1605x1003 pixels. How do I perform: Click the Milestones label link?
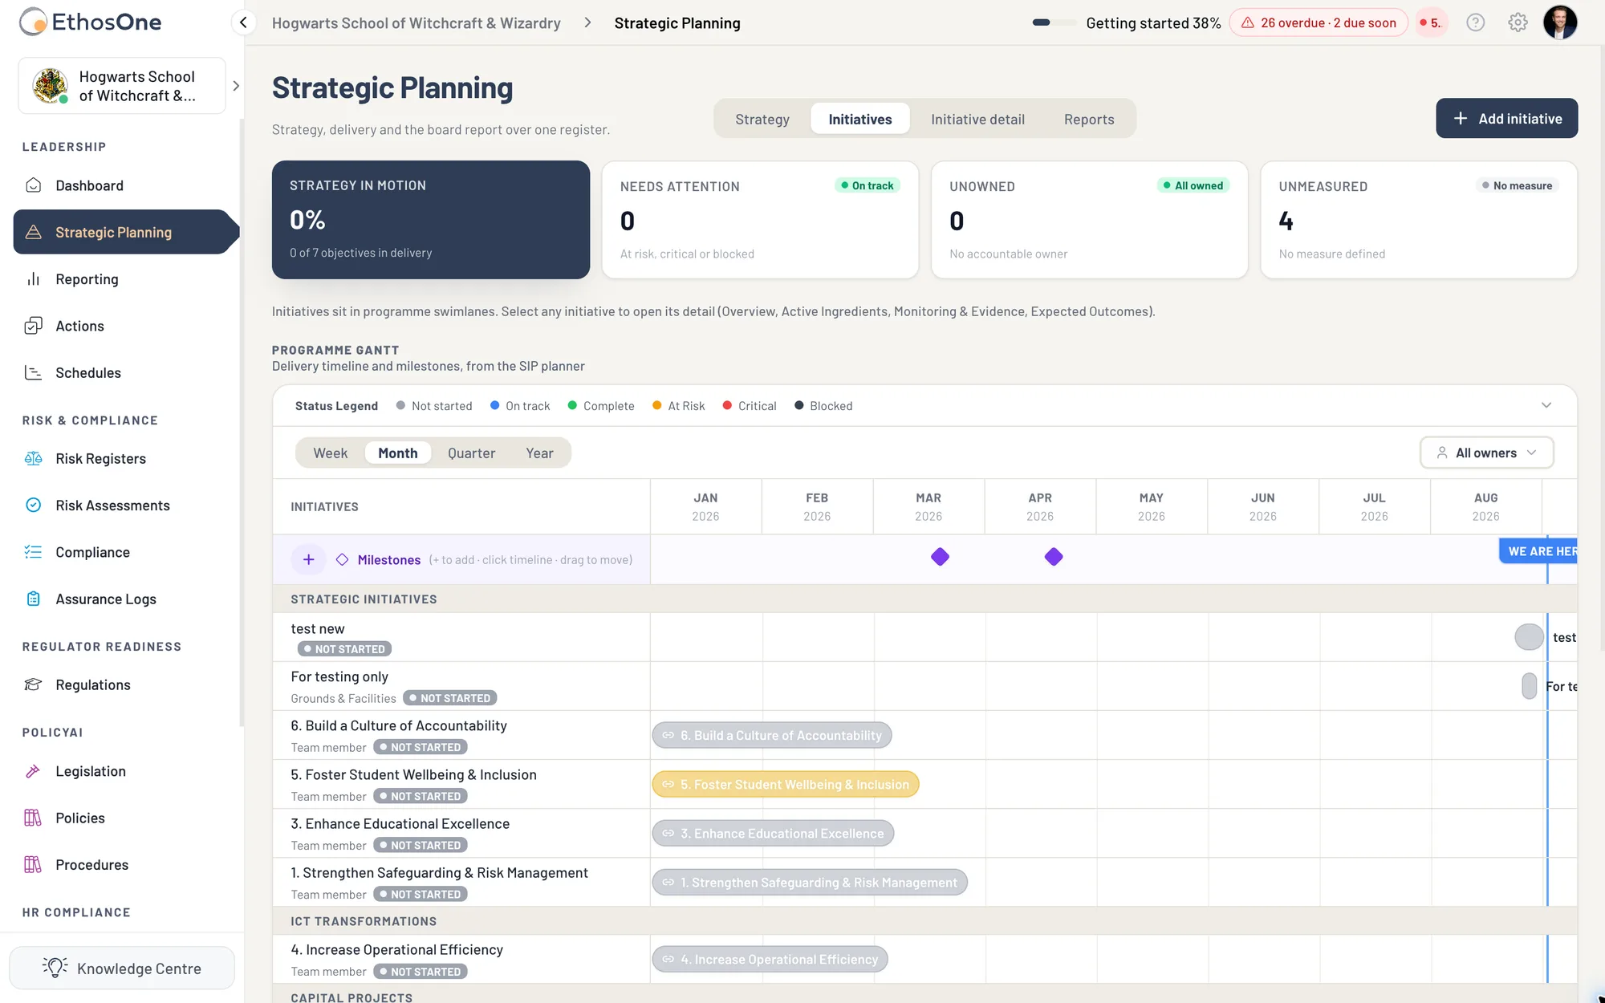389,559
